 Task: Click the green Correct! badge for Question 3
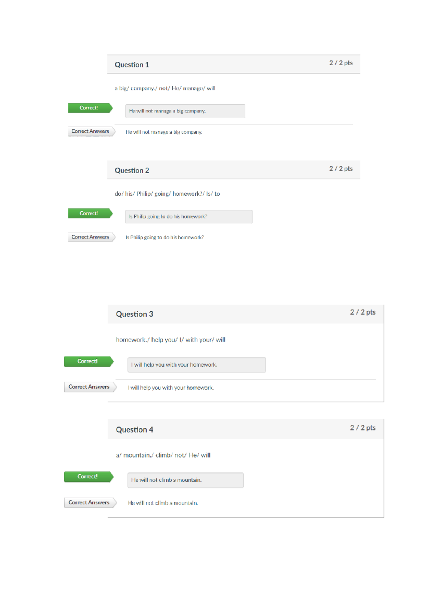88,362
